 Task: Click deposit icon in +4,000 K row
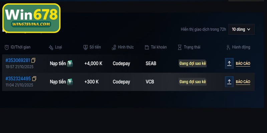(x=70, y=63)
